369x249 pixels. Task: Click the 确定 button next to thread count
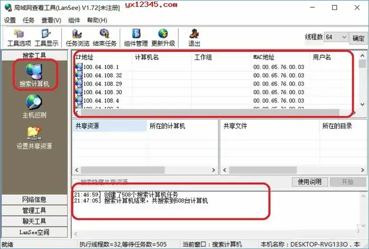358,38
